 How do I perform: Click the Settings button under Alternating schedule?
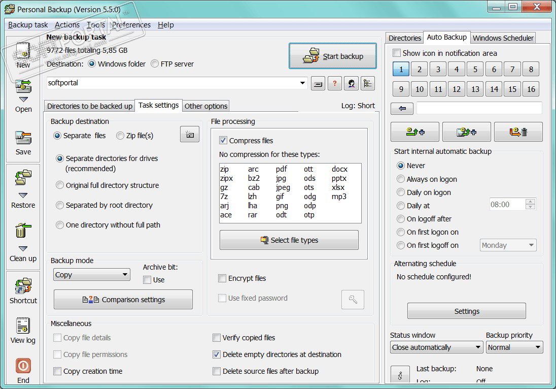[467, 311]
